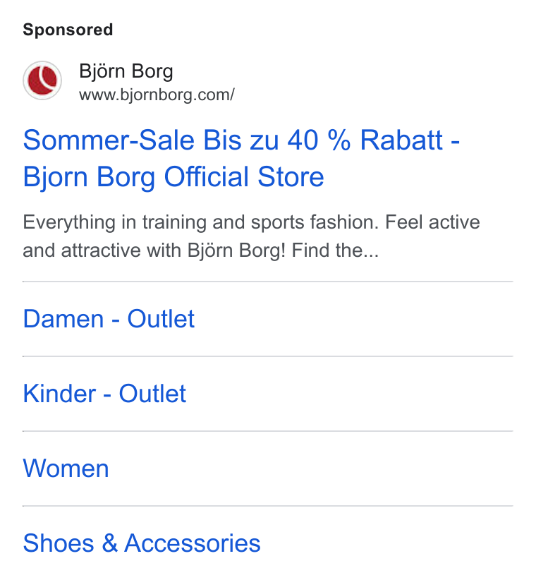Go to the Kinder - Outlet sitelink

point(104,393)
